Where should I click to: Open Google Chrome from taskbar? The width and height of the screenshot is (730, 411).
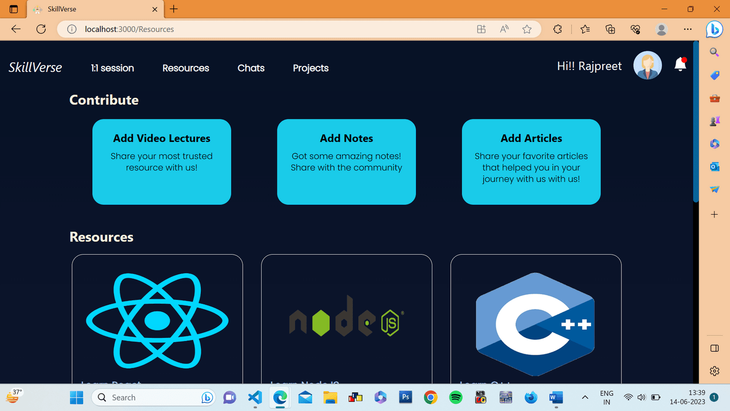coord(430,397)
